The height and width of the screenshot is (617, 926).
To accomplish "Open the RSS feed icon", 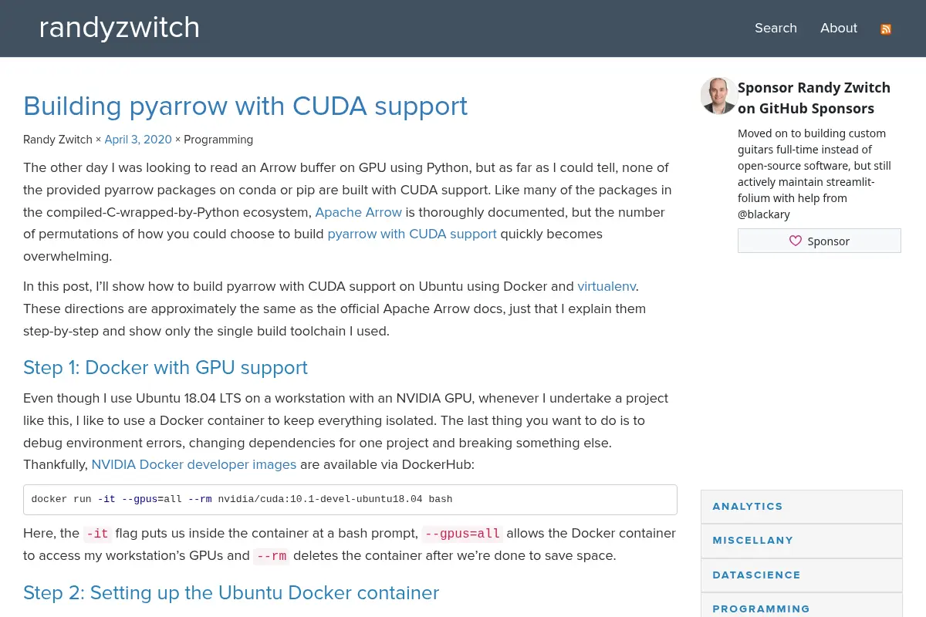I will pyautogui.click(x=886, y=29).
